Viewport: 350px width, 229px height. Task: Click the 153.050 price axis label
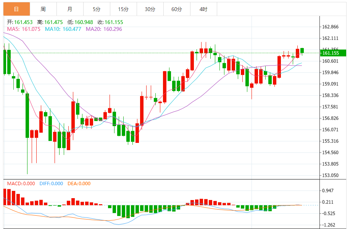[x=331, y=176]
